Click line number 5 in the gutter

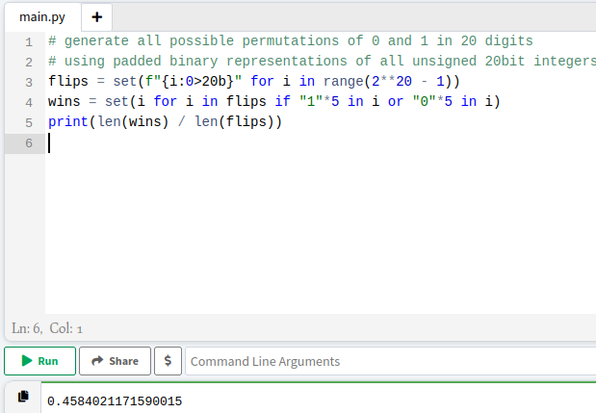coord(29,122)
